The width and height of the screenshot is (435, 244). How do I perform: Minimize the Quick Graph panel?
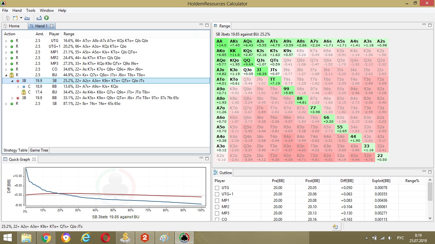point(201,158)
